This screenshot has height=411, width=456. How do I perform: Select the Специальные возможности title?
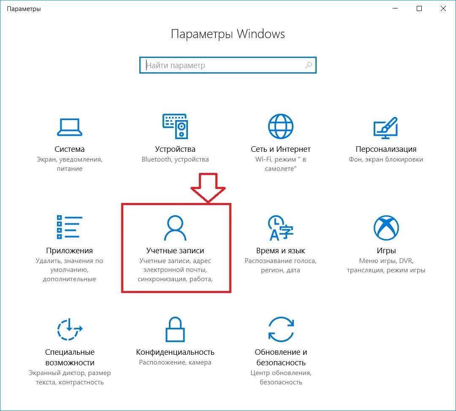pyautogui.click(x=70, y=357)
